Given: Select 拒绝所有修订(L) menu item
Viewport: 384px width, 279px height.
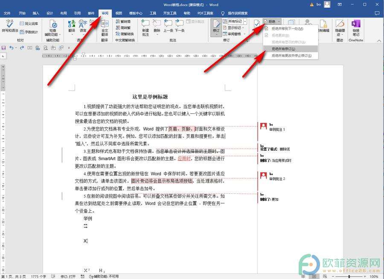Looking at the screenshot, I should (291, 49).
